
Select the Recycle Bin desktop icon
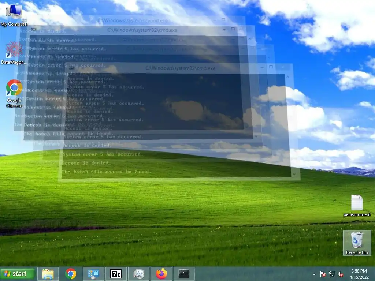(357, 243)
